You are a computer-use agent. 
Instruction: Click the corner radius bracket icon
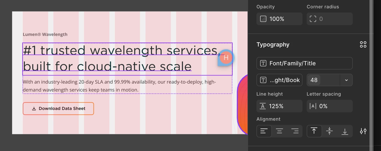click(x=313, y=19)
